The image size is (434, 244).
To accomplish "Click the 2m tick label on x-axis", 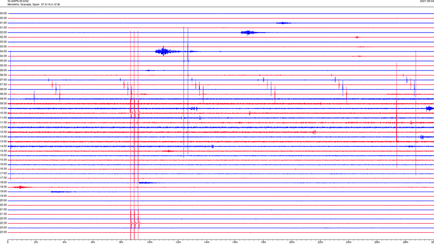I will click(x=36, y=242).
